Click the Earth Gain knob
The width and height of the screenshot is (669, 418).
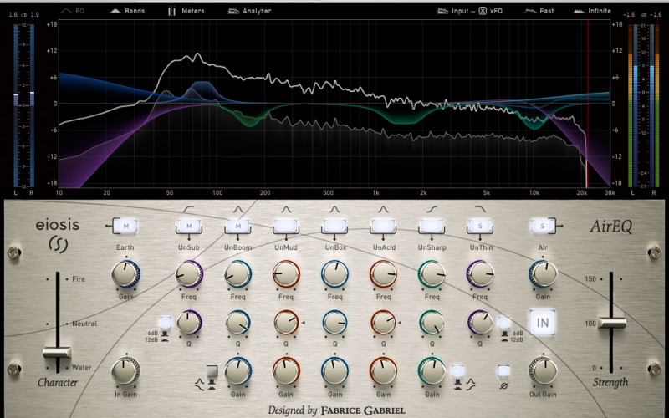125,274
